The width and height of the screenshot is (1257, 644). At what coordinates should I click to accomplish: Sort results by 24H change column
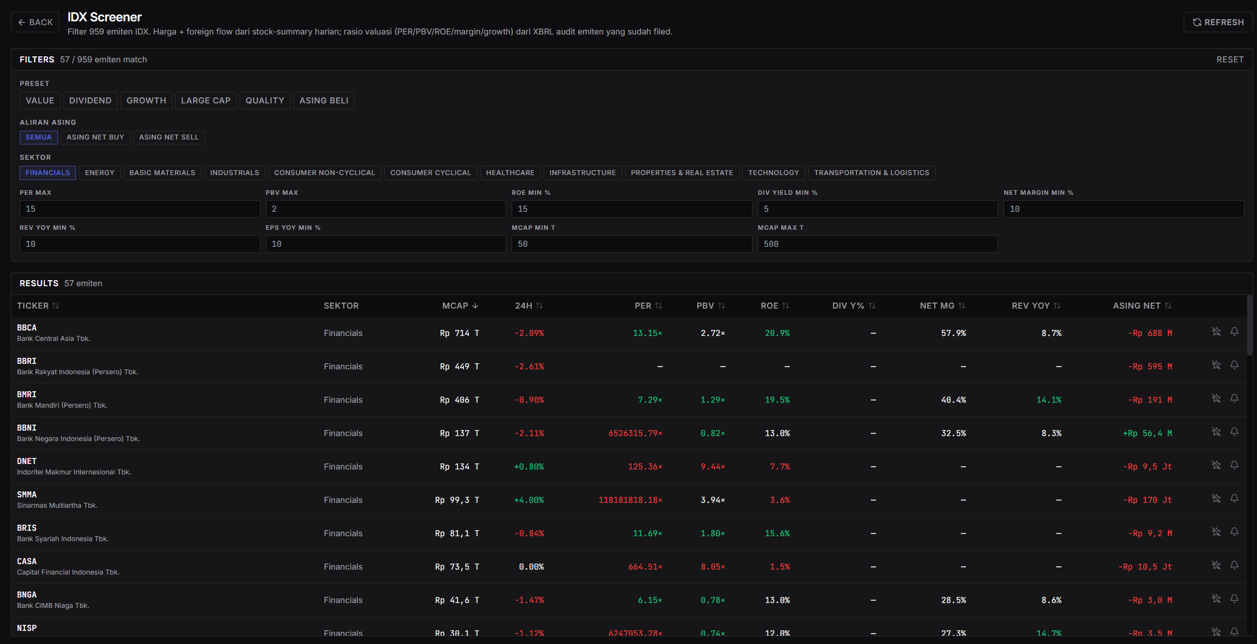pyautogui.click(x=529, y=306)
